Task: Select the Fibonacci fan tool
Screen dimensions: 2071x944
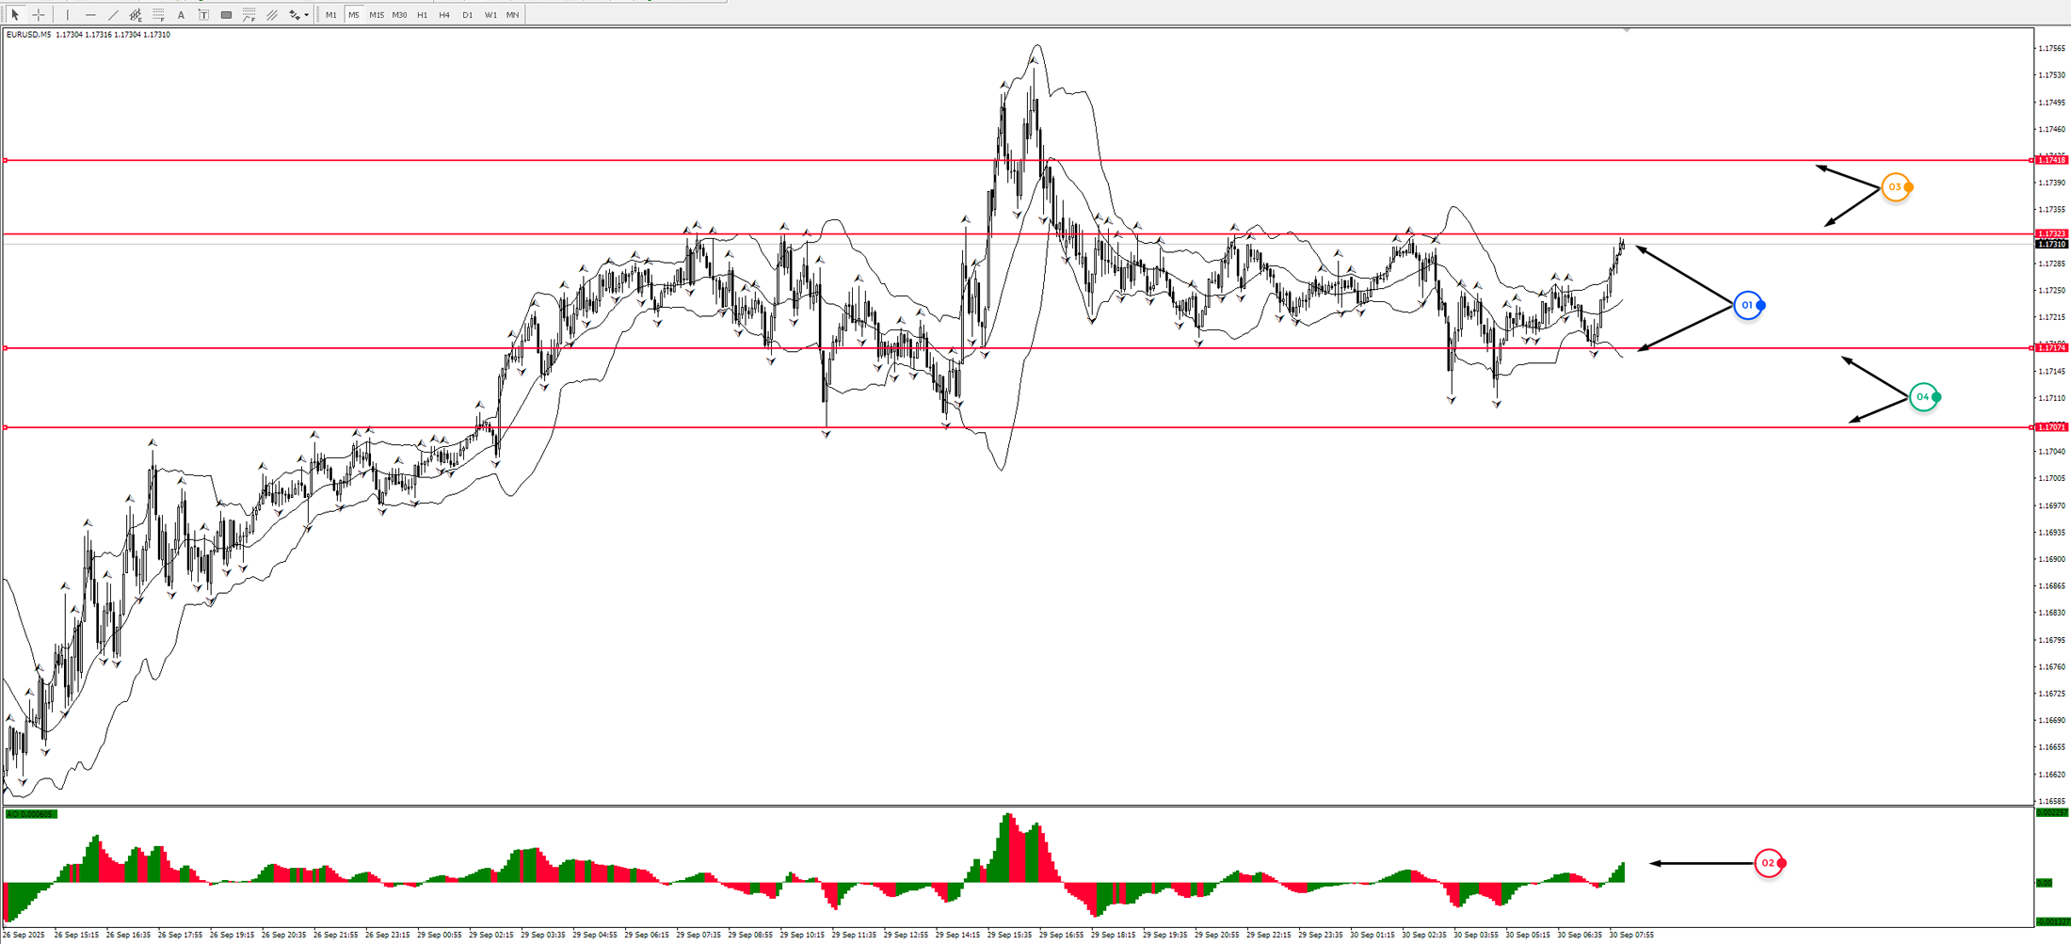Action: (x=249, y=15)
